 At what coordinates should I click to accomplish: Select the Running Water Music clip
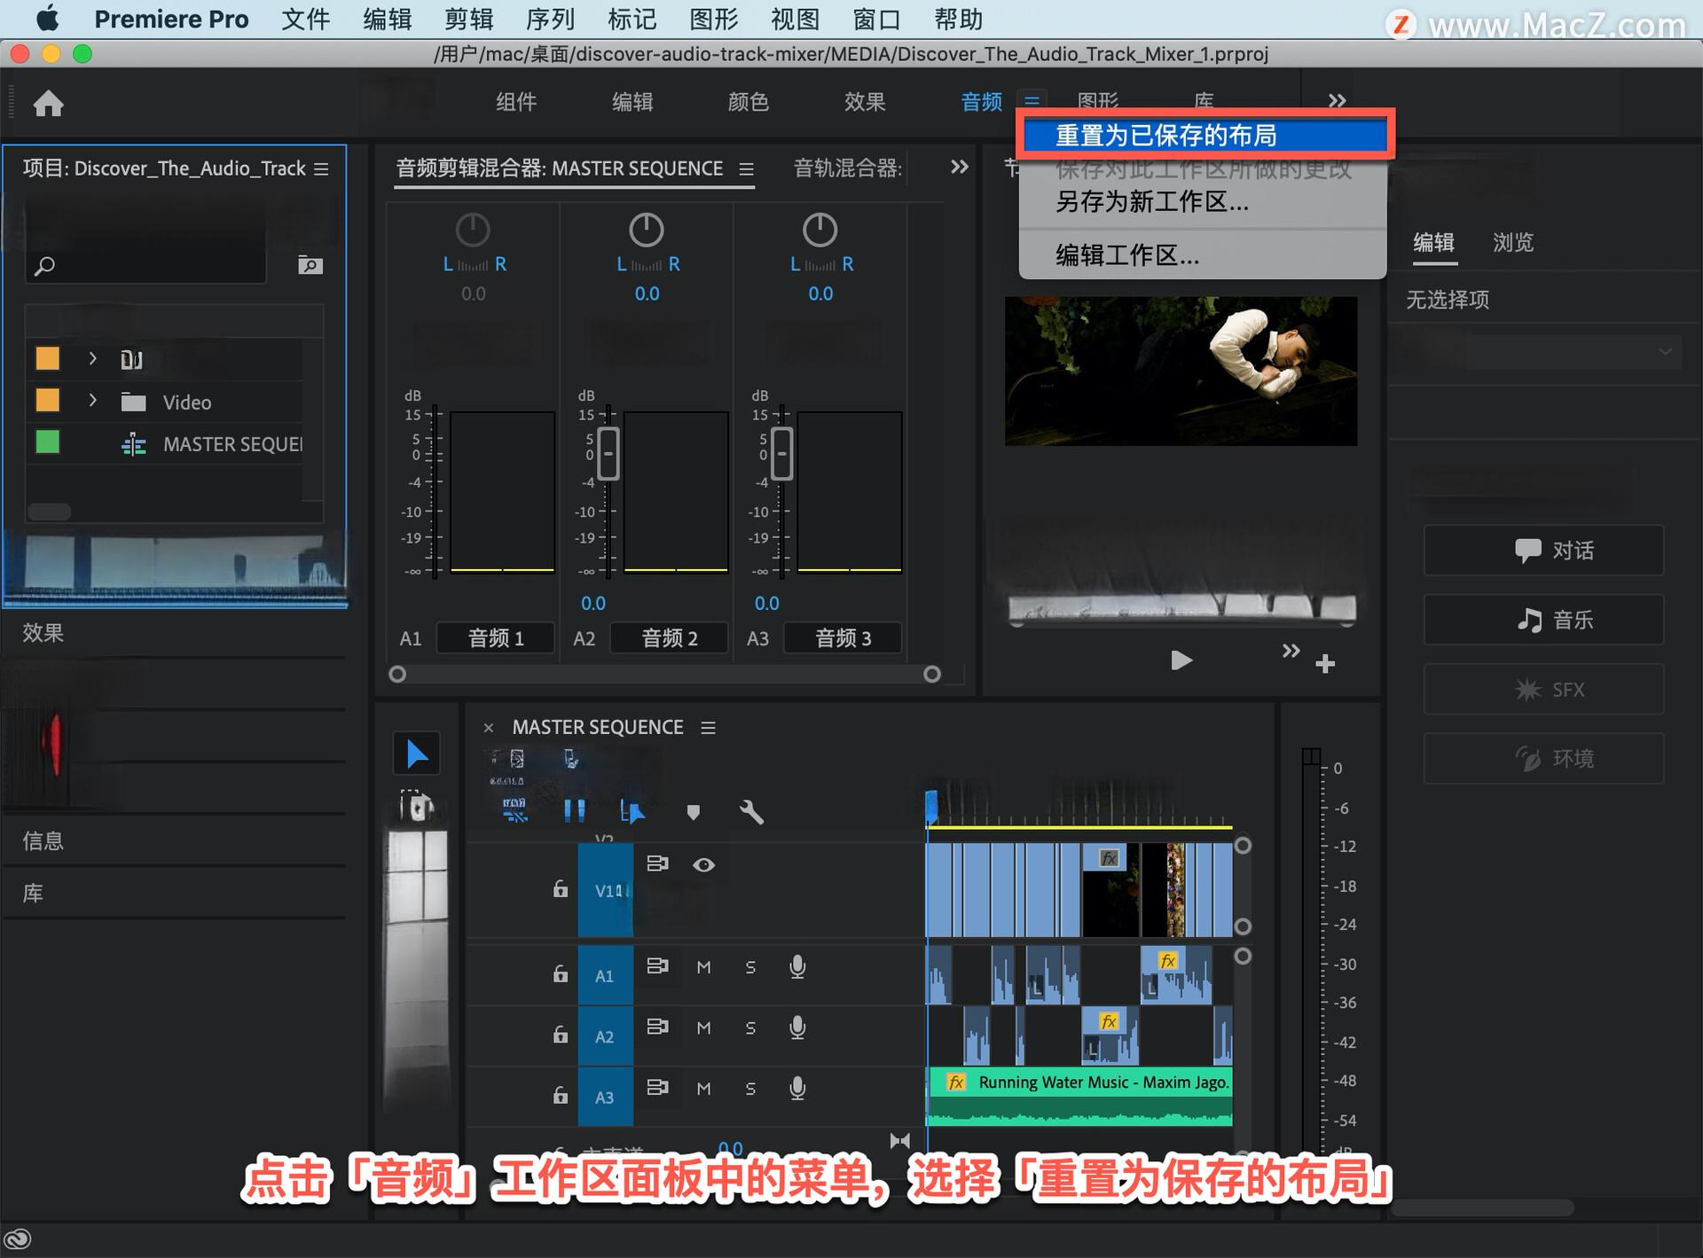[x=1079, y=1097]
